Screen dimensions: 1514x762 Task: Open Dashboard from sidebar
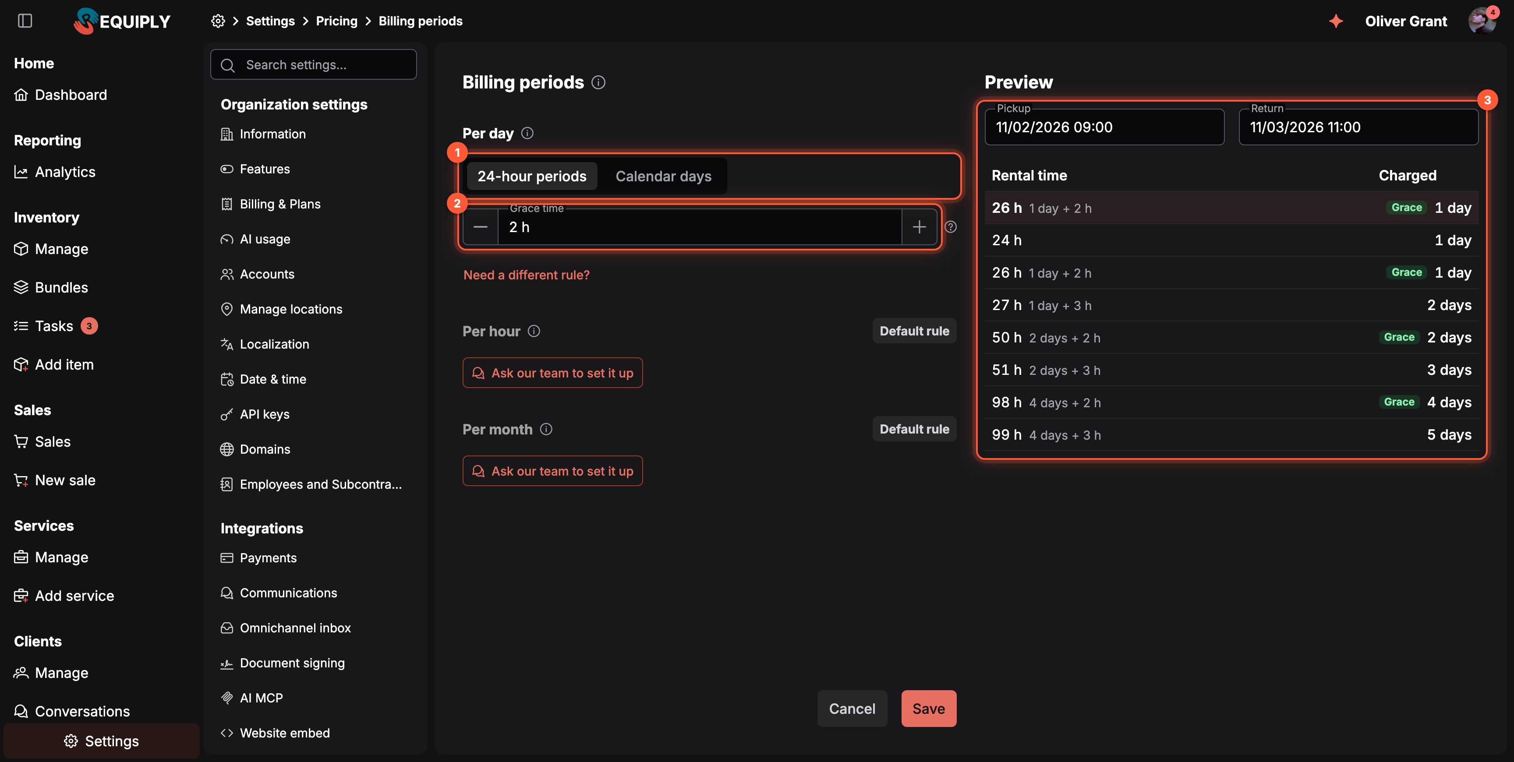[x=60, y=95]
